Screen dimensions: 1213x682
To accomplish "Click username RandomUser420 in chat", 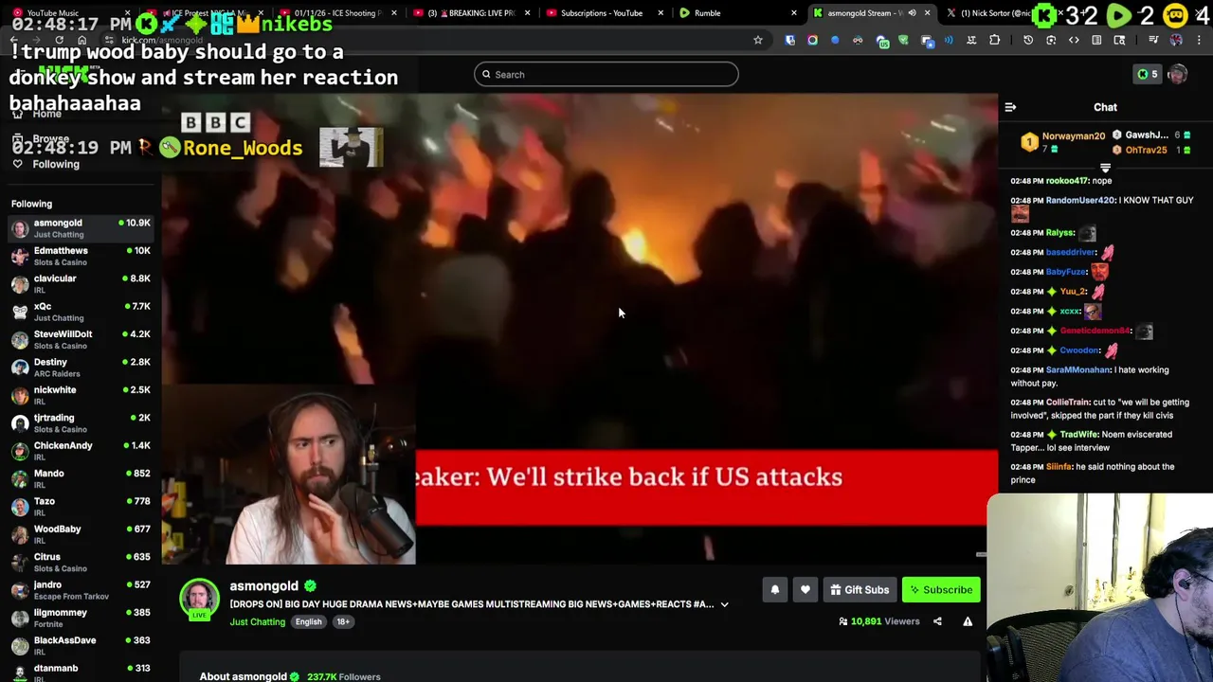I will pos(1079,201).
